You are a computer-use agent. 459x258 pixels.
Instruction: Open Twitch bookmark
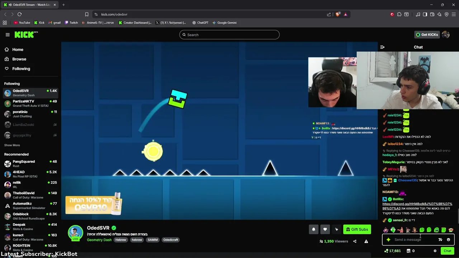tap(71, 23)
